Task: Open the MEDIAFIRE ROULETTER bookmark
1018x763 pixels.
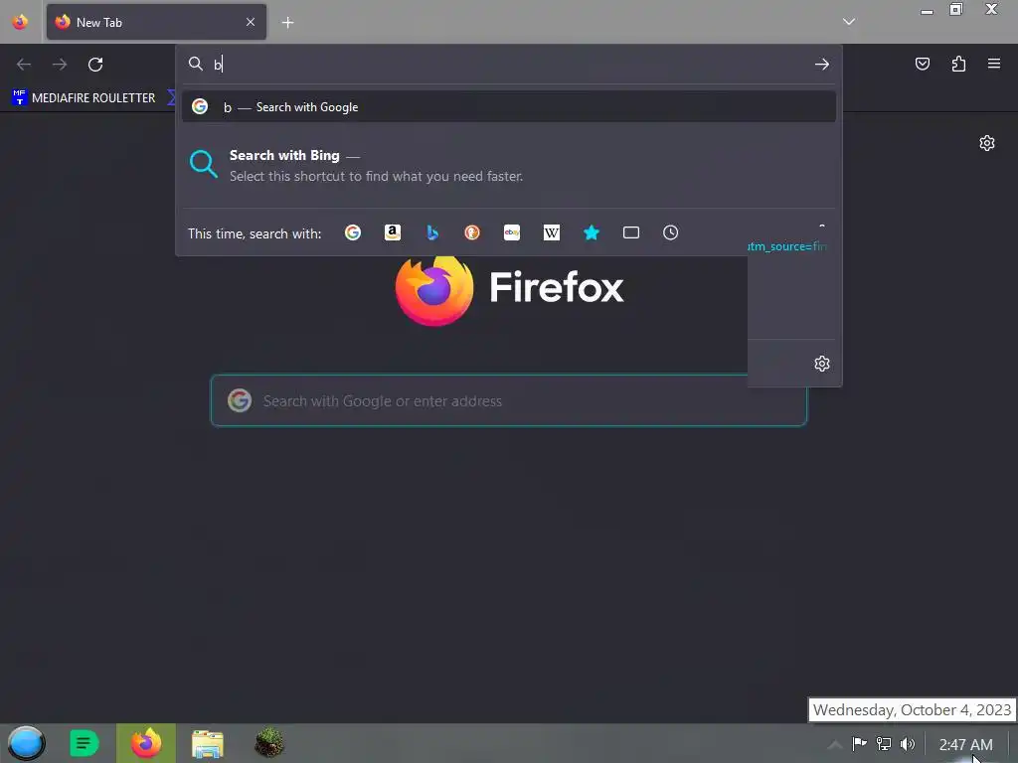Action: tap(84, 98)
